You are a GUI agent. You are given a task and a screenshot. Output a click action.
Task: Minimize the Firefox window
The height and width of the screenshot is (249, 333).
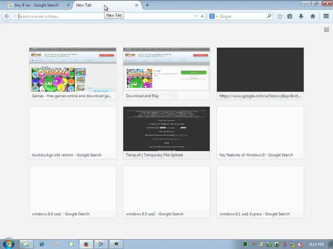[x=306, y=4]
